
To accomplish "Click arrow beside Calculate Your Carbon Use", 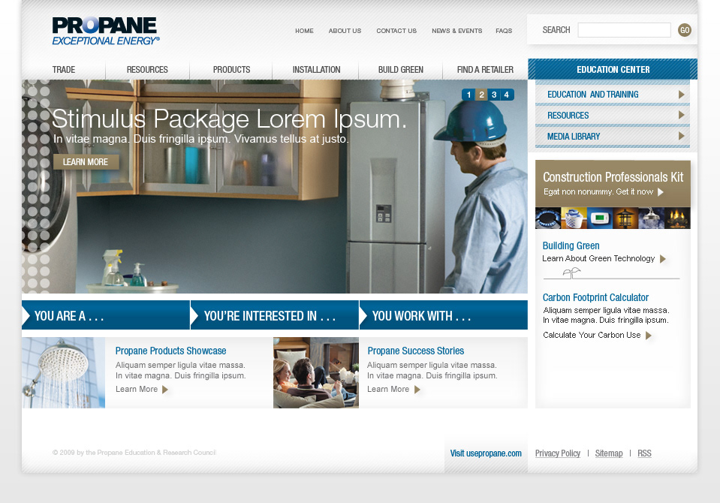I will pos(649,336).
